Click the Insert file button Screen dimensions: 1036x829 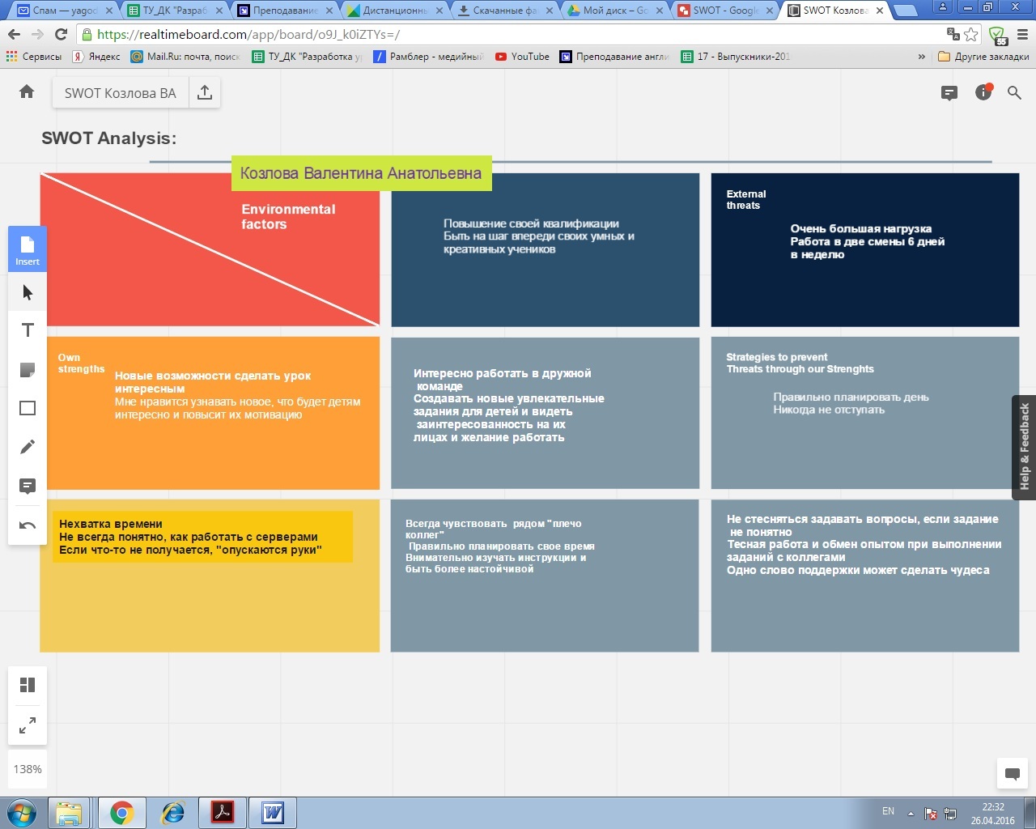[28, 249]
